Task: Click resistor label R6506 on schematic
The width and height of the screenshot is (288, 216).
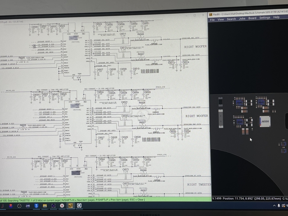Action: [141, 34]
